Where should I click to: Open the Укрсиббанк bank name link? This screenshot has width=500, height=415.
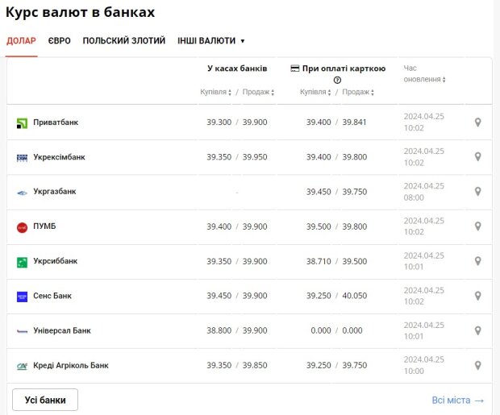point(55,261)
